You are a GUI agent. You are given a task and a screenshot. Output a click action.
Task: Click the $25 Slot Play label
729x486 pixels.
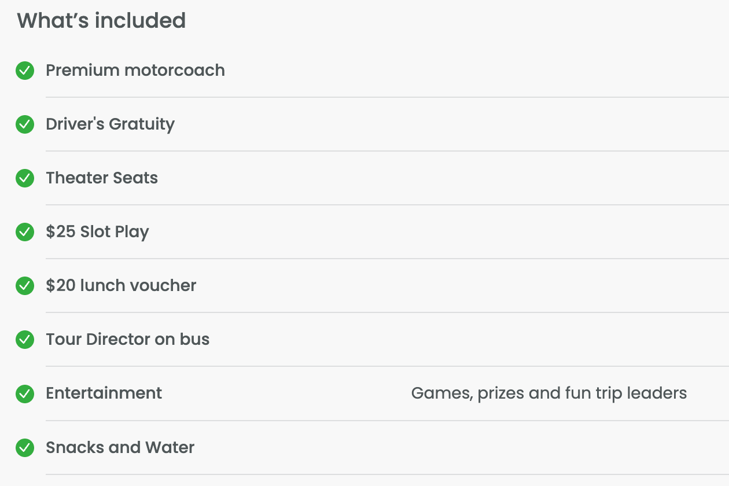pos(97,232)
